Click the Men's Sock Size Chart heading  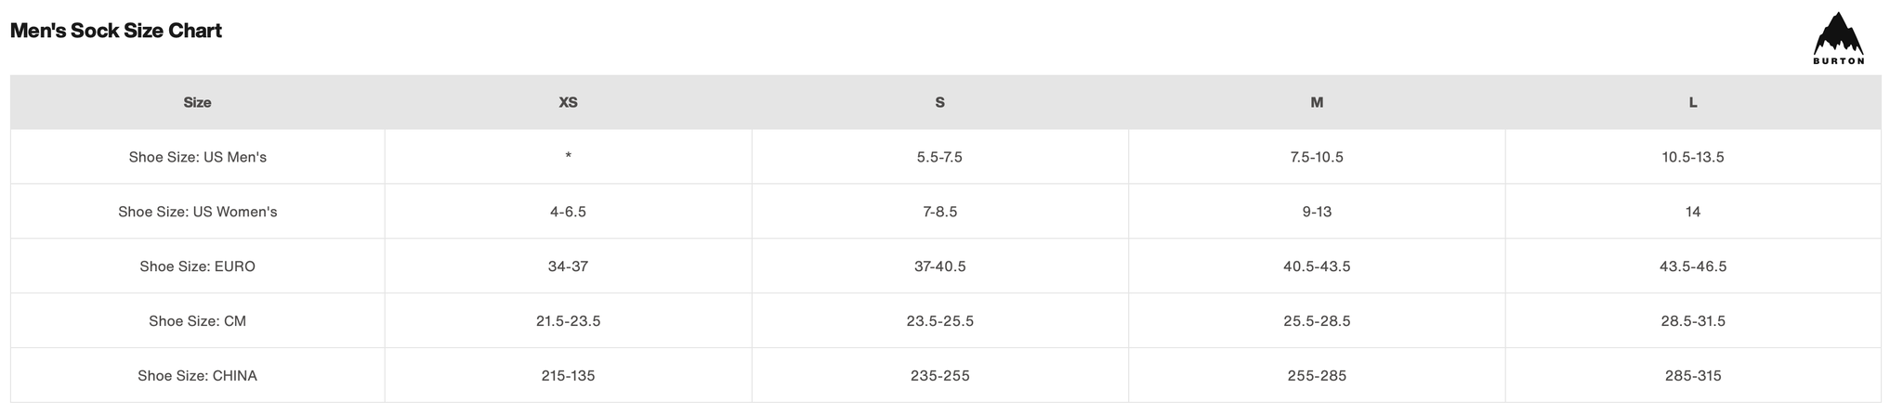point(116,31)
